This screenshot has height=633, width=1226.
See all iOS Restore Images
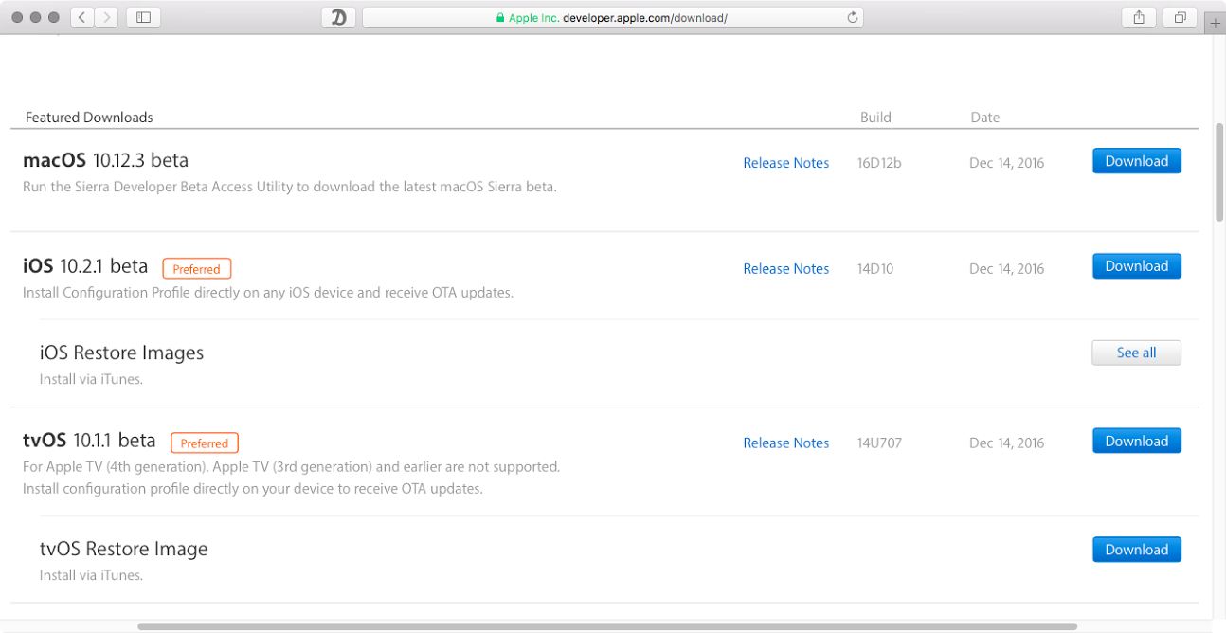coord(1136,353)
